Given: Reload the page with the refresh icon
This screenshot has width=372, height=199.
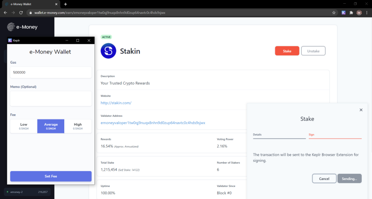Looking at the screenshot, I should pyautogui.click(x=21, y=13).
